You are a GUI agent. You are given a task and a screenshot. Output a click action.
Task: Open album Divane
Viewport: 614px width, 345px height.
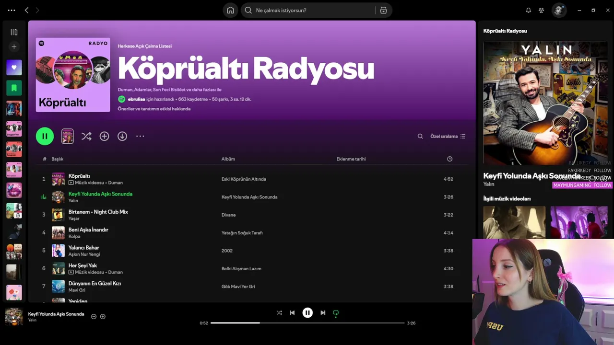click(x=228, y=215)
